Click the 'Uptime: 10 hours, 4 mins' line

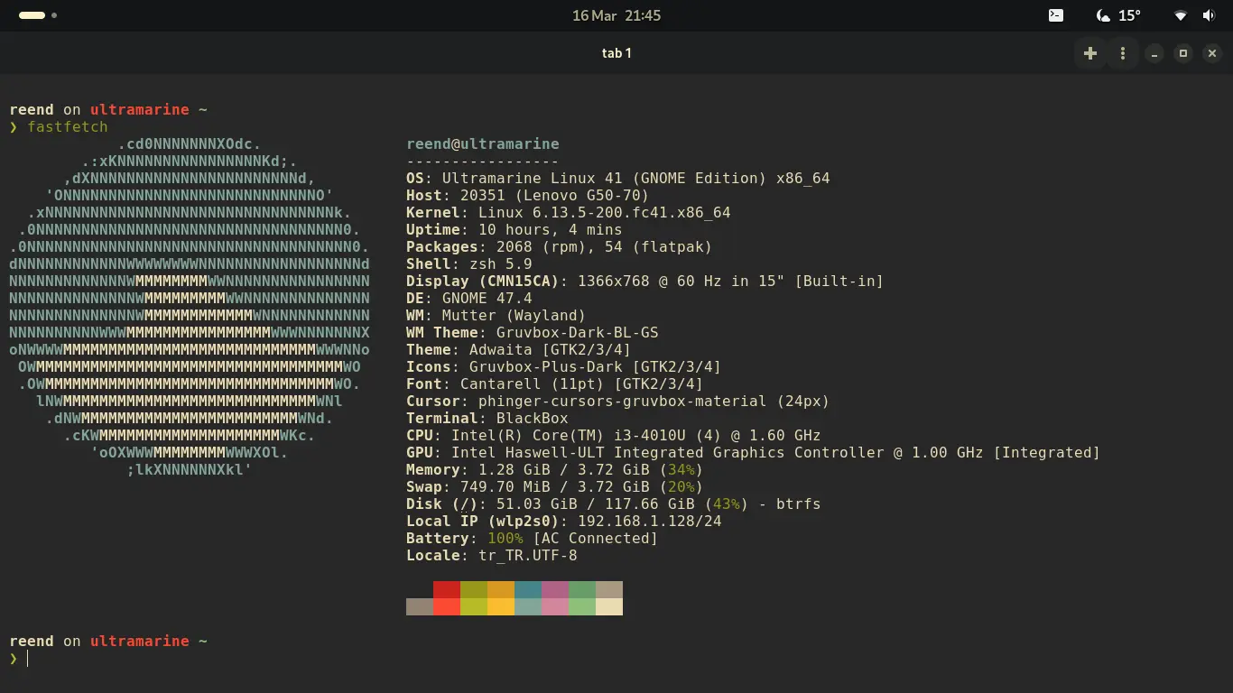click(515, 230)
